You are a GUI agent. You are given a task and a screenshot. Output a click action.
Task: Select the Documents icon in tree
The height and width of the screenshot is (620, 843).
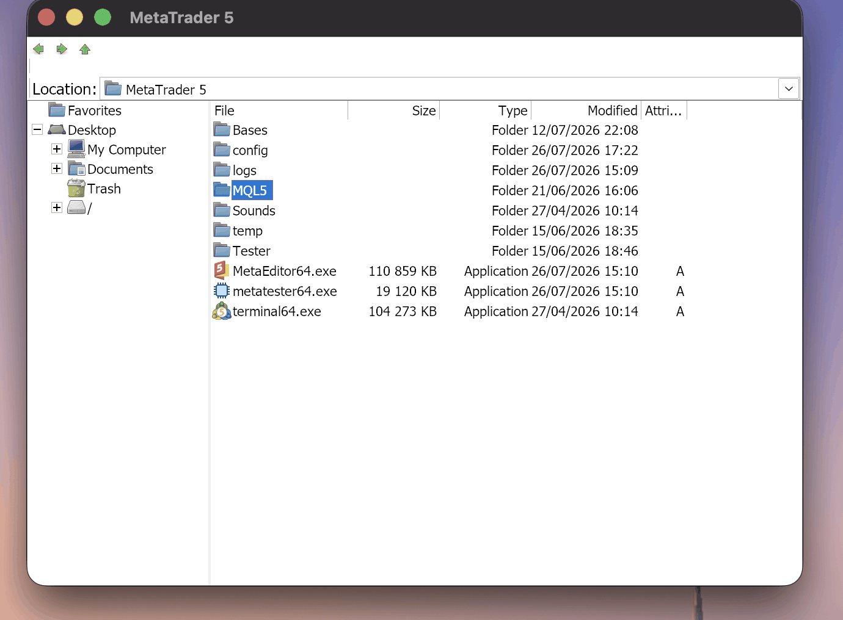click(76, 168)
